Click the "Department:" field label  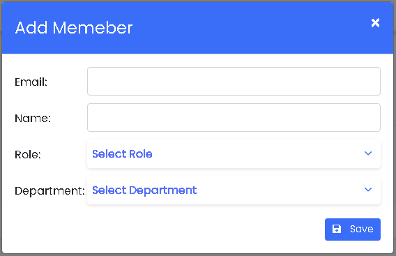click(49, 191)
